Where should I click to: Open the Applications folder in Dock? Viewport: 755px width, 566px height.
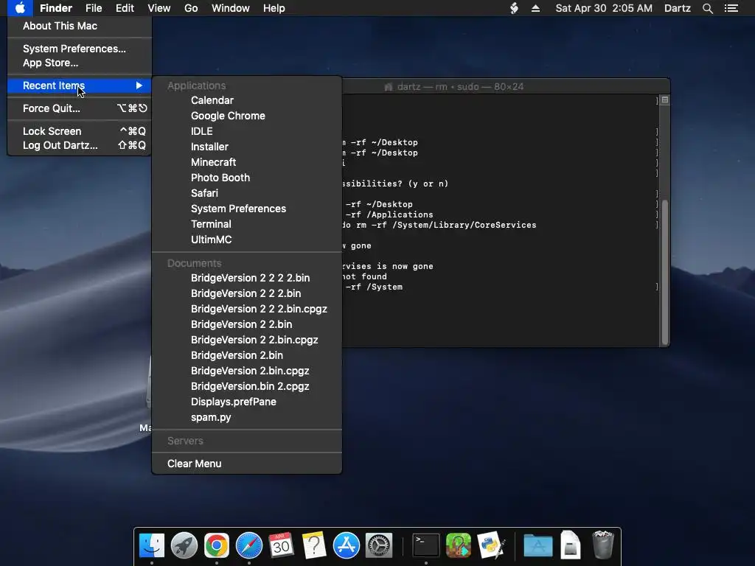coord(537,545)
